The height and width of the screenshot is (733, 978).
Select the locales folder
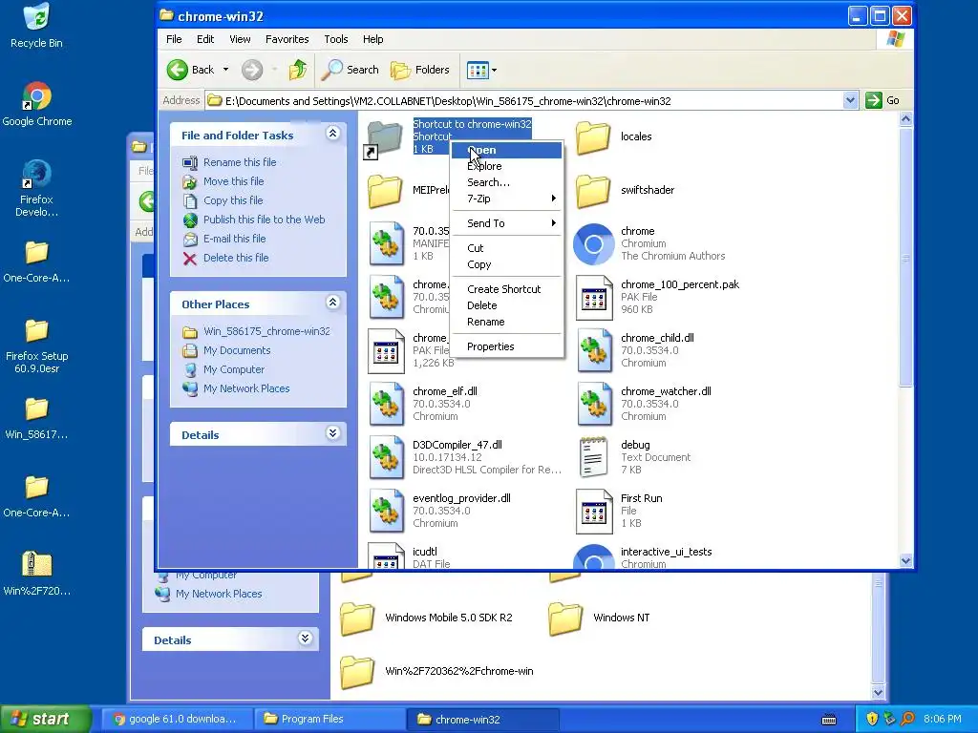pyautogui.click(x=614, y=137)
